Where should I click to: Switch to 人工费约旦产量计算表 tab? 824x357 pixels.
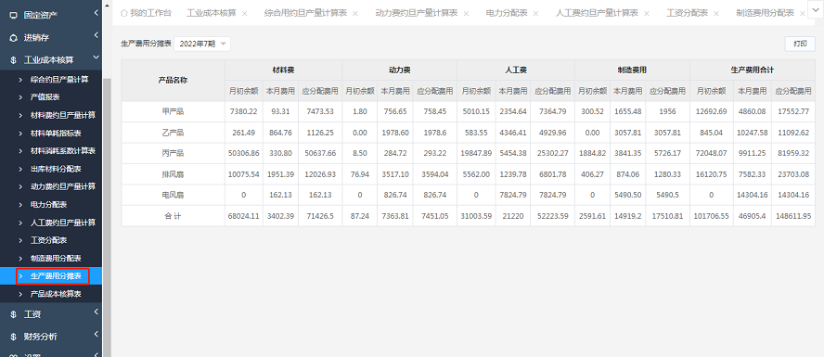pyautogui.click(x=597, y=13)
